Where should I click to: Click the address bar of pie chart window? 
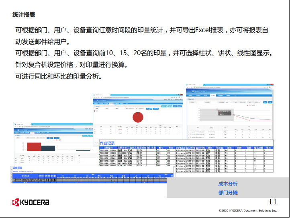pyautogui.click(x=120, y=97)
